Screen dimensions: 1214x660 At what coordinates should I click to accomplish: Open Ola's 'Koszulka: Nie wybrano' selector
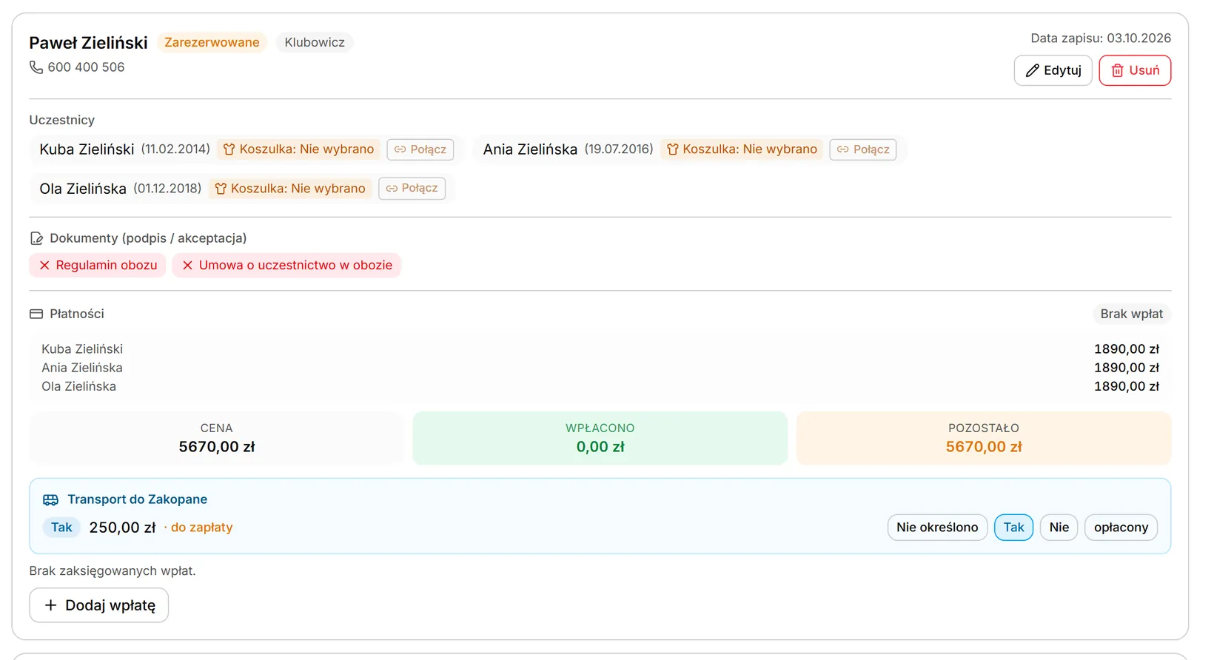[x=289, y=189]
